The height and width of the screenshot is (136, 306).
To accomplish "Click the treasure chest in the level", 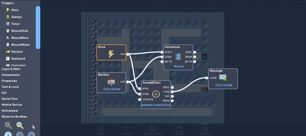I will pos(204,89).
